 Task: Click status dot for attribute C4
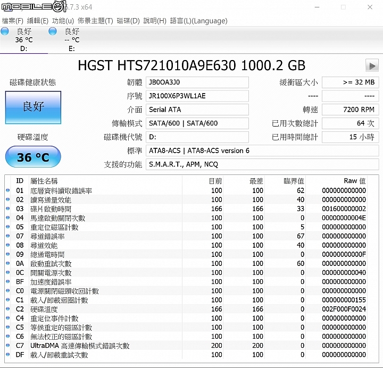click(8, 318)
